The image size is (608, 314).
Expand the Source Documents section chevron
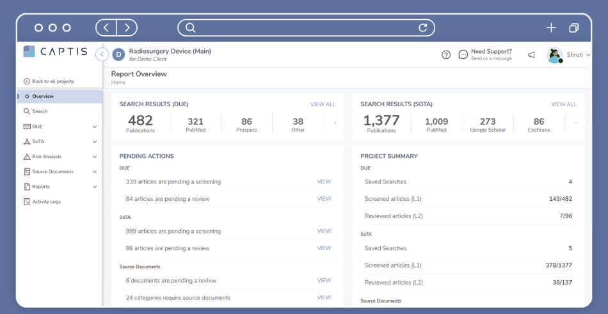pyautogui.click(x=95, y=172)
